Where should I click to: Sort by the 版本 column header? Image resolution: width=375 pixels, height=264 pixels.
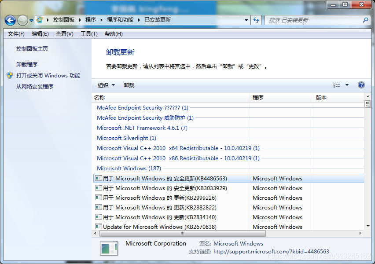(x=338, y=98)
